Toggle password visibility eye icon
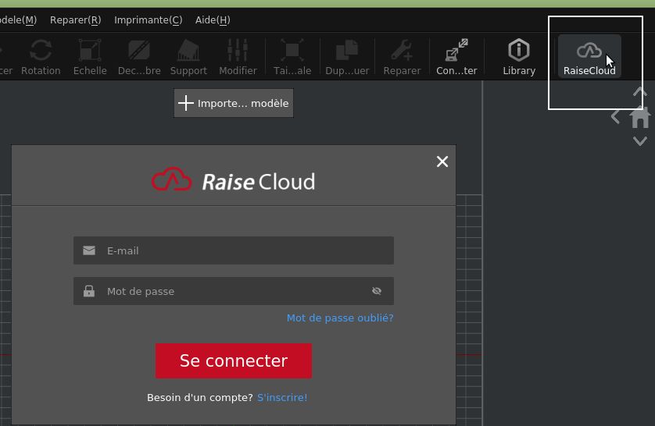The image size is (655, 426). click(x=377, y=291)
